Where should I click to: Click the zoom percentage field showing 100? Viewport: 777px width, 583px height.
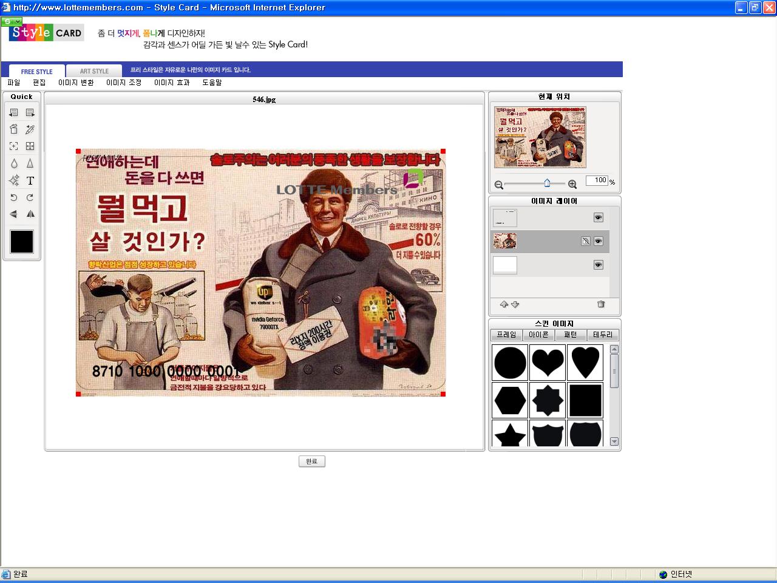coord(597,180)
